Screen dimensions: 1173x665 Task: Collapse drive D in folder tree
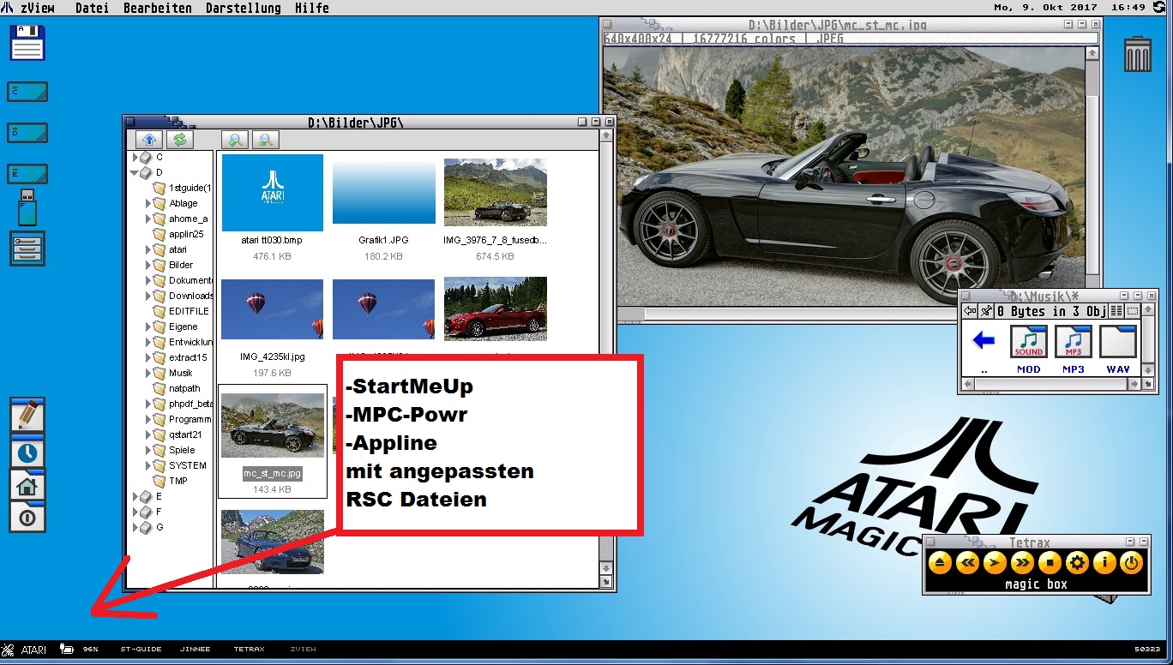click(135, 173)
